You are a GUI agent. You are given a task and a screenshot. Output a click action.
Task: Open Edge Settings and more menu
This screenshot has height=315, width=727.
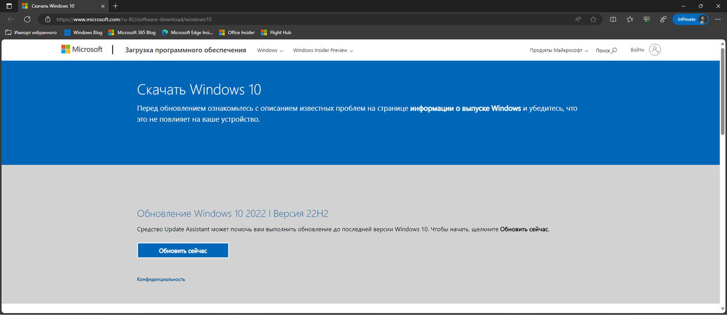[x=719, y=19]
